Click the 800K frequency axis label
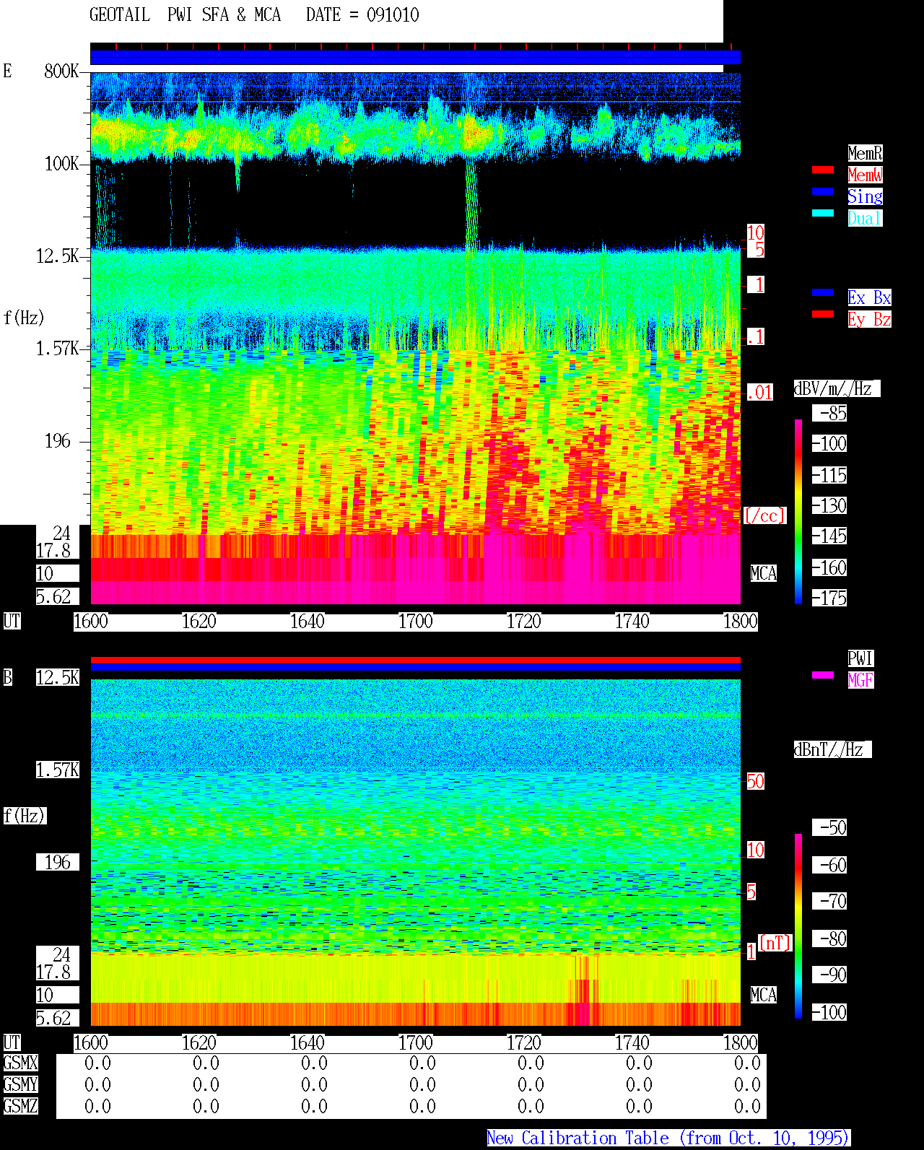Screen dimensions: 924x1150 (61, 71)
